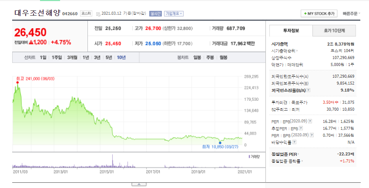Click the 거래량 volume legend

[254, 157]
